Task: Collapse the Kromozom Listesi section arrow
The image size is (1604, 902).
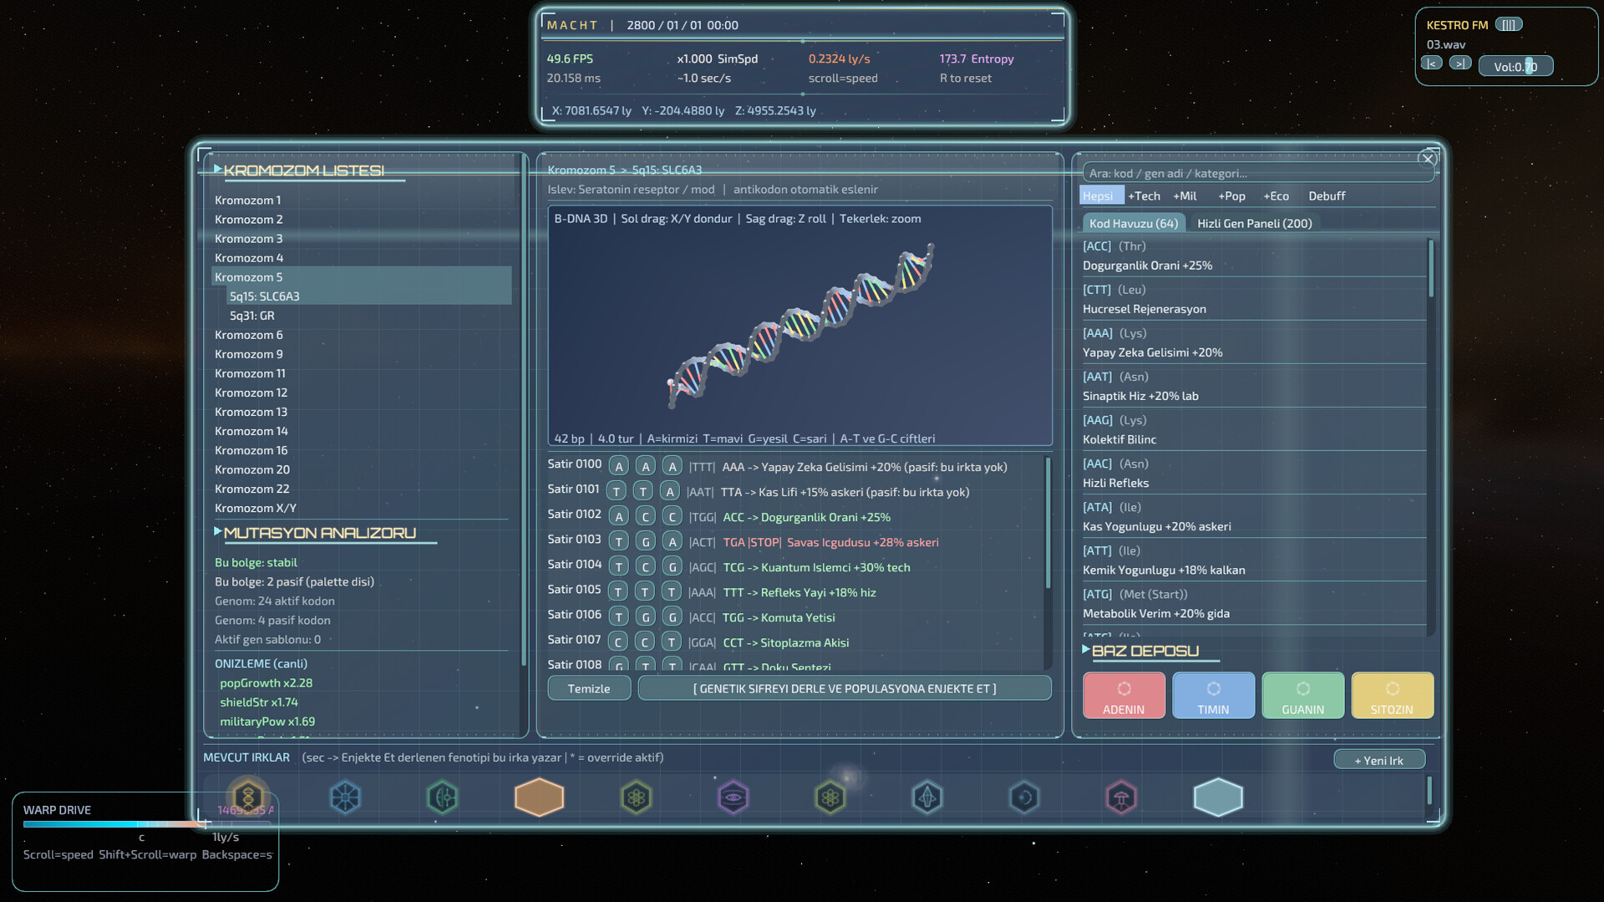Action: tap(218, 169)
